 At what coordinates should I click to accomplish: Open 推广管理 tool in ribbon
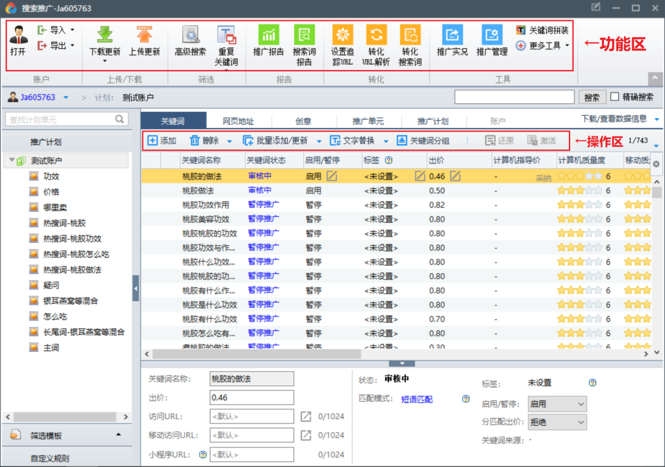click(491, 35)
